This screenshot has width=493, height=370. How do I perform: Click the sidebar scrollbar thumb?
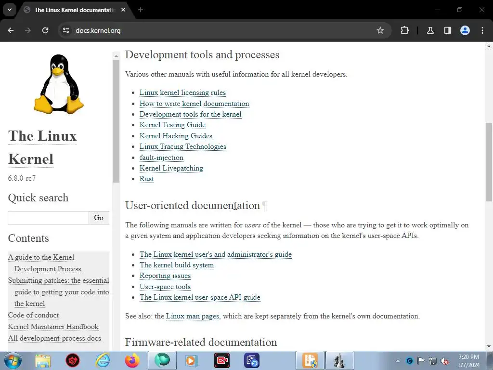(117, 121)
